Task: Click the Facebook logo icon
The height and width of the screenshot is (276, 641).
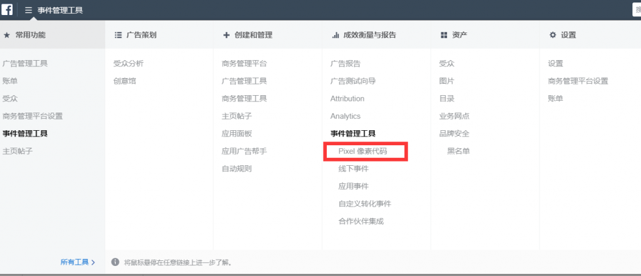Action: [7, 9]
